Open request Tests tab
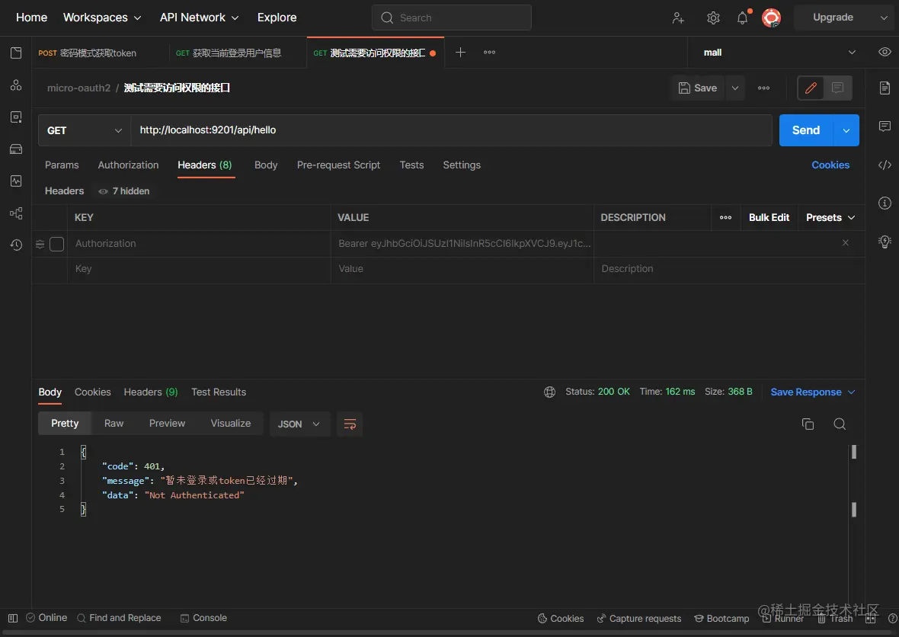This screenshot has width=899, height=637. 411,165
